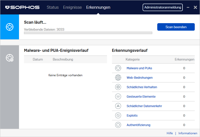Switch to the Status tab
Screen dimensions: 200x137
pyautogui.click(x=53, y=7)
